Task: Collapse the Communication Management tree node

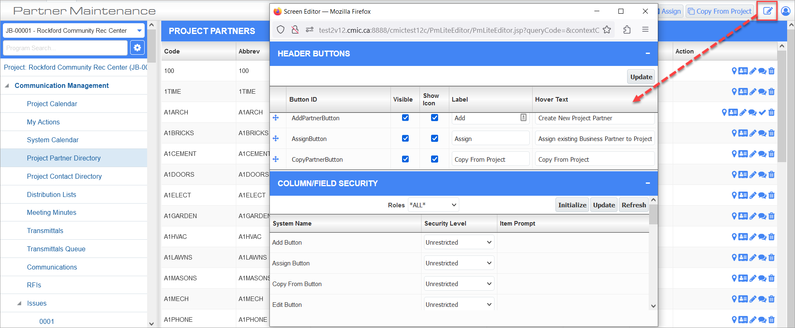Action: pyautogui.click(x=7, y=85)
